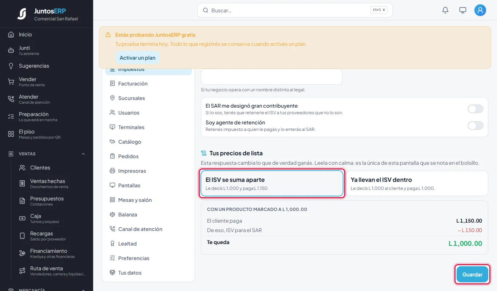
Task: Click the Vender shopping cart icon
Action: 11,82
